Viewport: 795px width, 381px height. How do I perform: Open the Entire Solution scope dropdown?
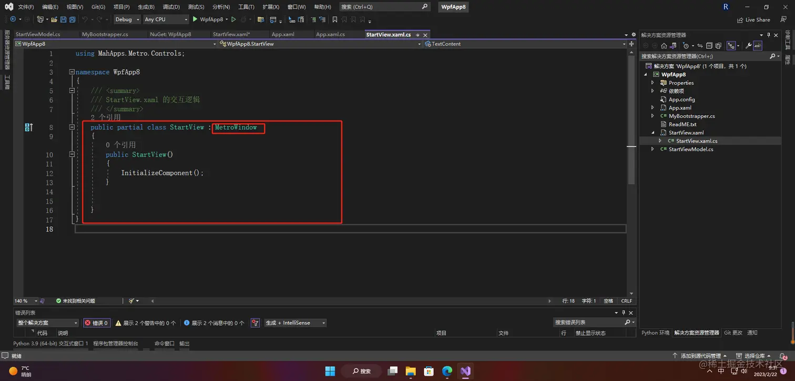pyautogui.click(x=47, y=323)
